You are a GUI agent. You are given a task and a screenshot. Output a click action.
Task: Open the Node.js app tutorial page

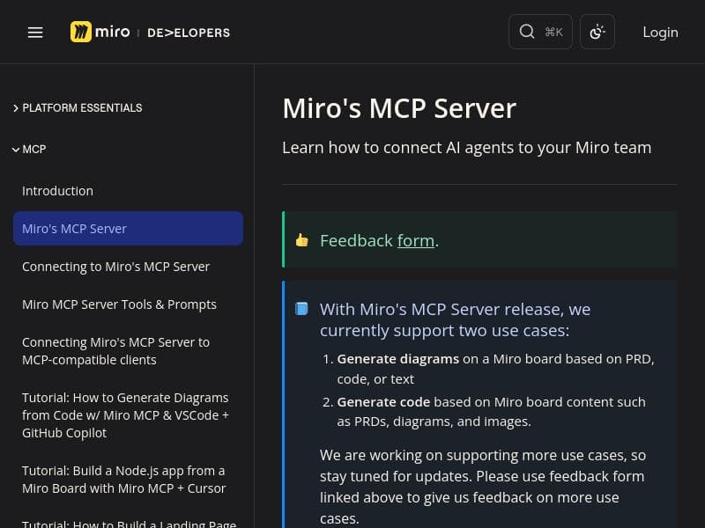tap(124, 479)
